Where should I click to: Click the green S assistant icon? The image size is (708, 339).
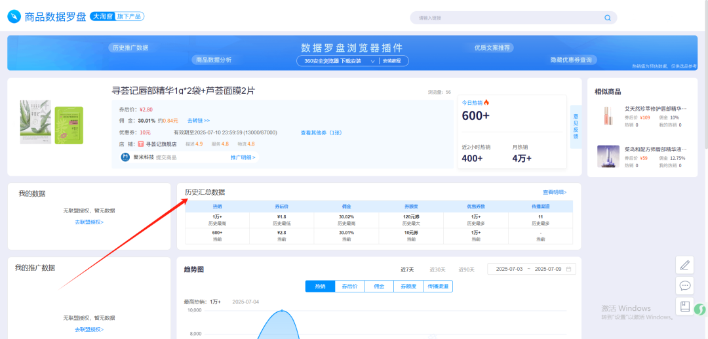click(x=700, y=309)
